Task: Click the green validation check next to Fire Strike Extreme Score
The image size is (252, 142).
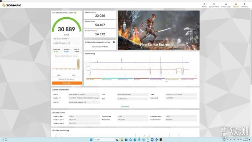Action: pyautogui.click(x=75, y=13)
